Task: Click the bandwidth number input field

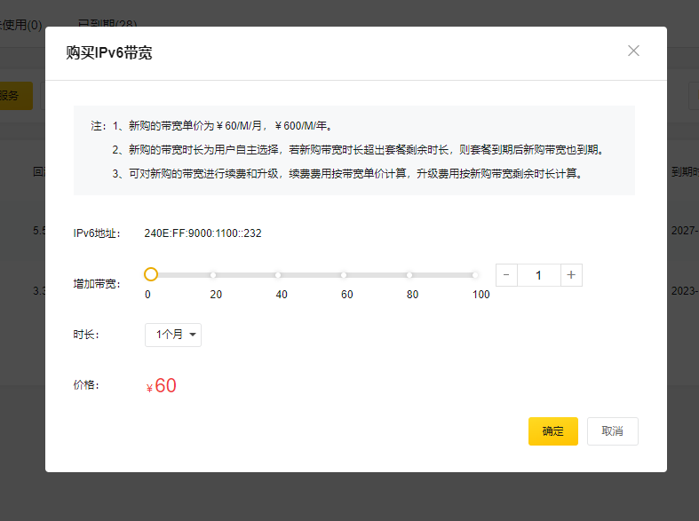Action: click(x=538, y=275)
